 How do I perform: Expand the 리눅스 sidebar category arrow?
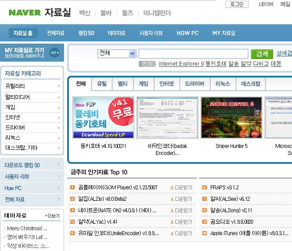point(59,138)
